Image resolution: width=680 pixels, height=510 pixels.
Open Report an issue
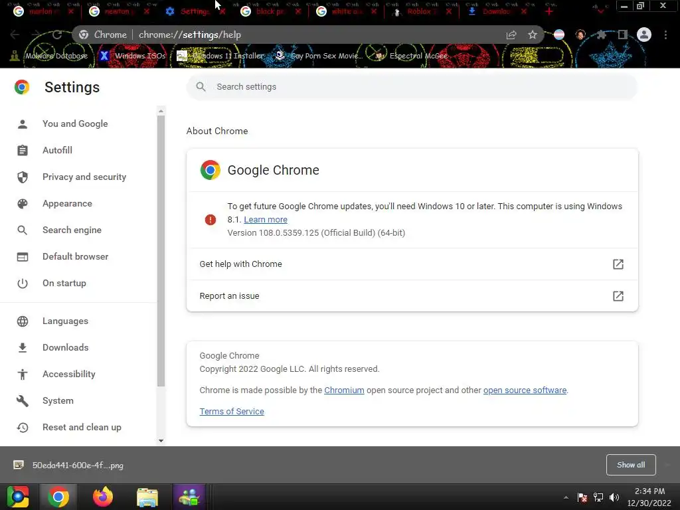[x=412, y=296]
